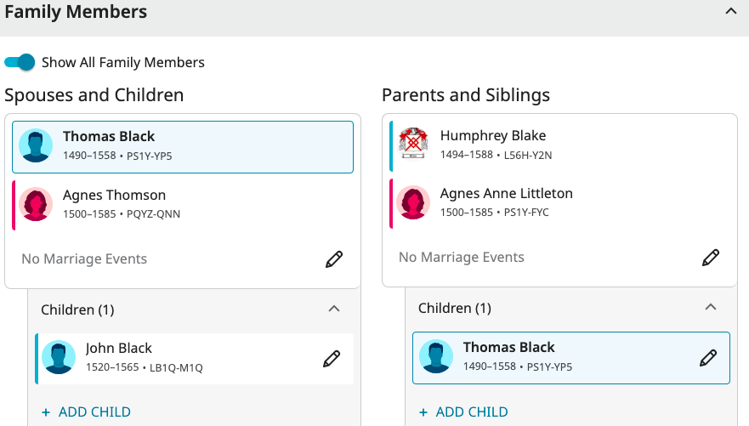This screenshot has height=426, width=749.
Task: Click Thomas Black's avatar in spouse card
Action: tap(36, 146)
